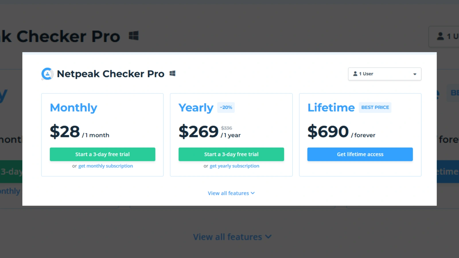
Task: Click the small Windows icon beside the dialog title
Action: coord(172,74)
